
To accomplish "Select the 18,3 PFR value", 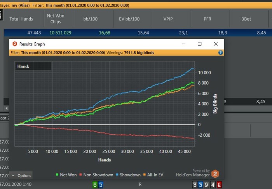I will [x=223, y=33].
